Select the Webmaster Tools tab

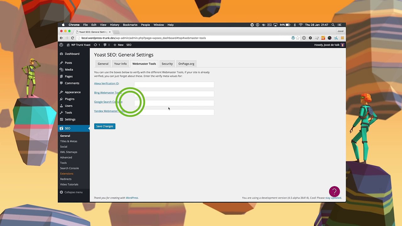point(144,64)
